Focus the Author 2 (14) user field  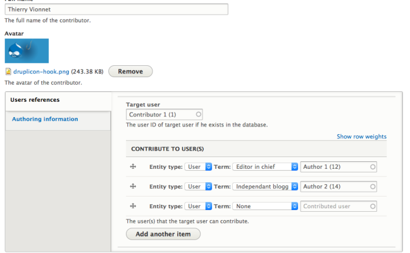point(339,187)
